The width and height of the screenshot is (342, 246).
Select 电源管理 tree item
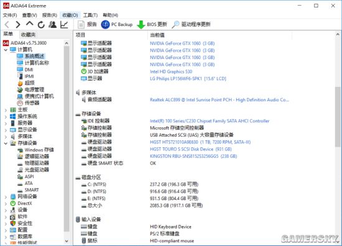pyautogui.click(x=30, y=89)
